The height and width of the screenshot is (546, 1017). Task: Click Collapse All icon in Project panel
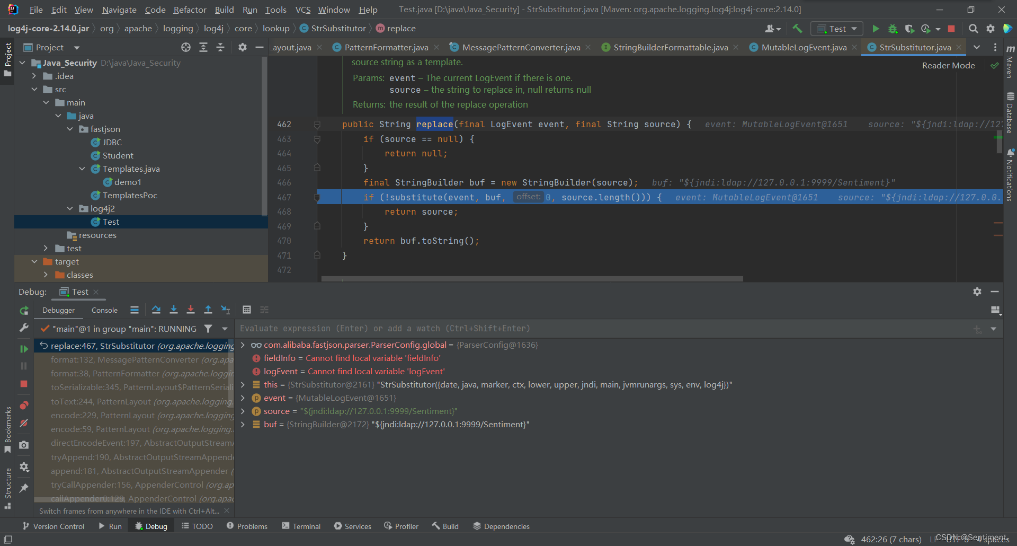[220, 47]
